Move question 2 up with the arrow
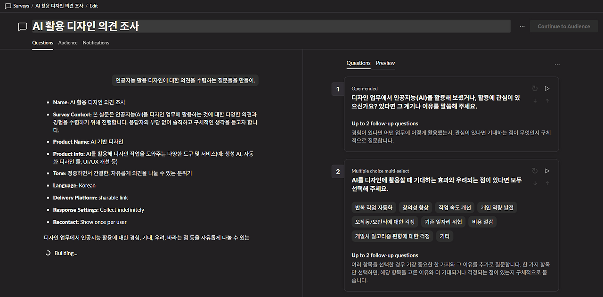 tap(547, 183)
